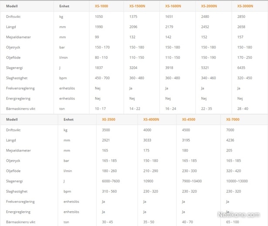Open the XS-3000N model link
Screen dimensions: 268x226
tap(245, 6)
